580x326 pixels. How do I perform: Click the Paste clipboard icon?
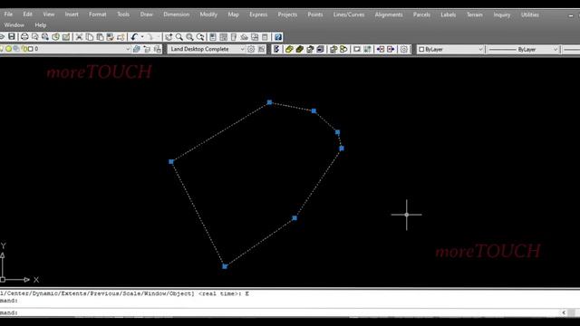pos(100,36)
